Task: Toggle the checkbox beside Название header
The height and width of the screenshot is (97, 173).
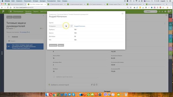Action: point(9,37)
